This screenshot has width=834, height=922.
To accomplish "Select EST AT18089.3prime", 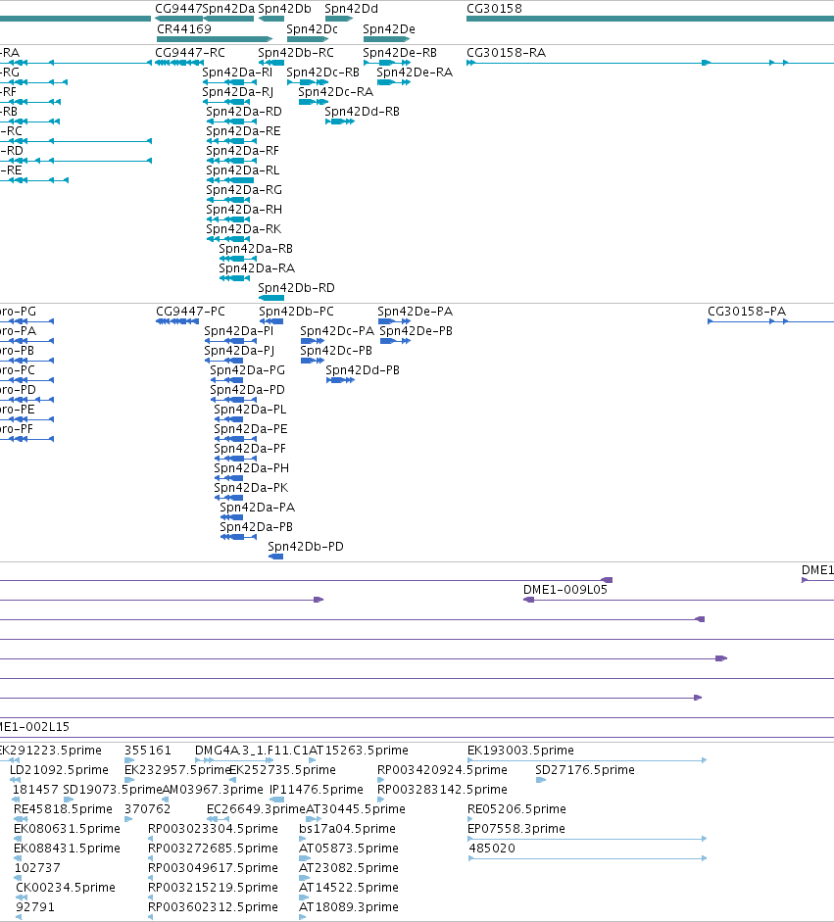I will [304, 917].
